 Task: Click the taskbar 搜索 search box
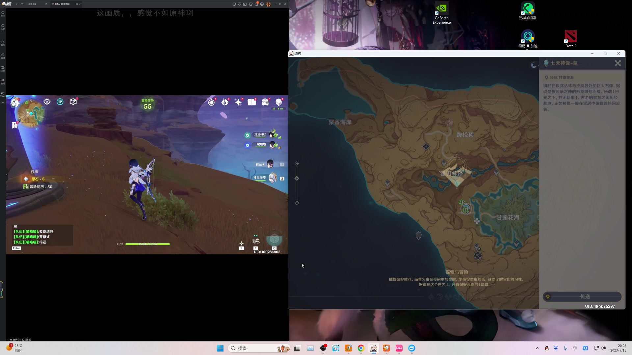point(259,348)
